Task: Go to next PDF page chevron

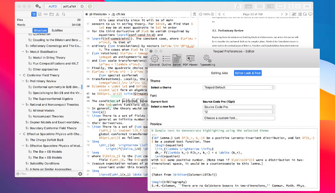Action: pyautogui.click(x=282, y=14)
